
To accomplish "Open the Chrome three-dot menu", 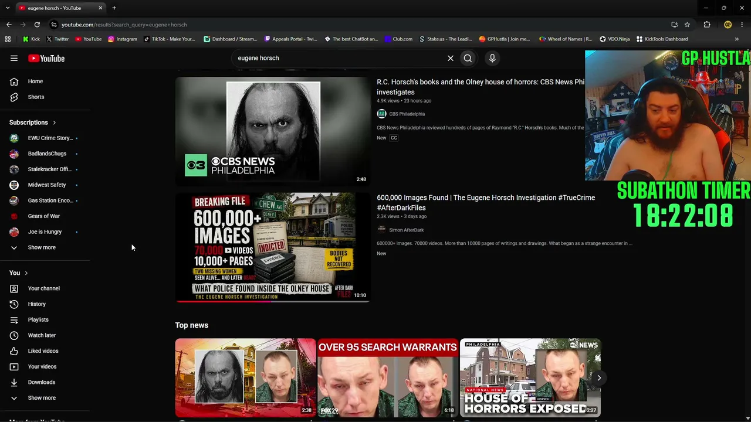I will point(742,25).
